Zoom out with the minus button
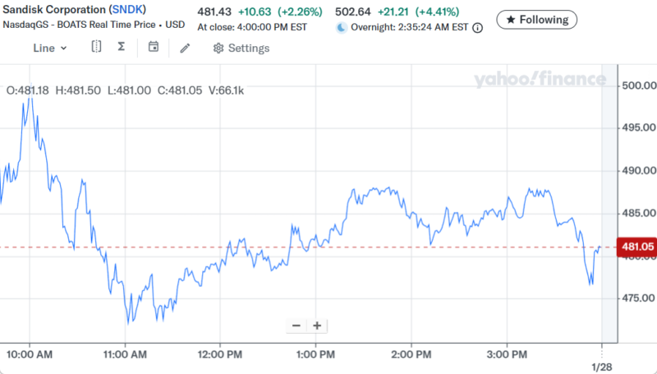The image size is (657, 374). (296, 326)
